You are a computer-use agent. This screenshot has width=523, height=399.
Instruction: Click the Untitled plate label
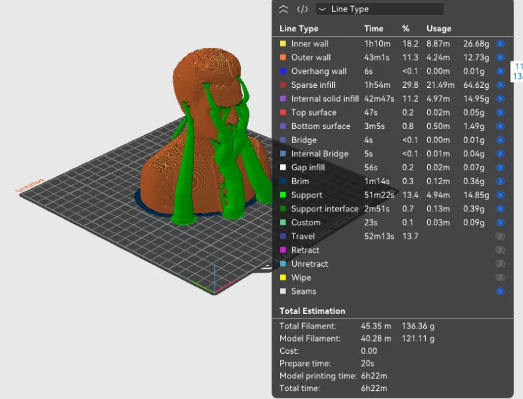30,186
